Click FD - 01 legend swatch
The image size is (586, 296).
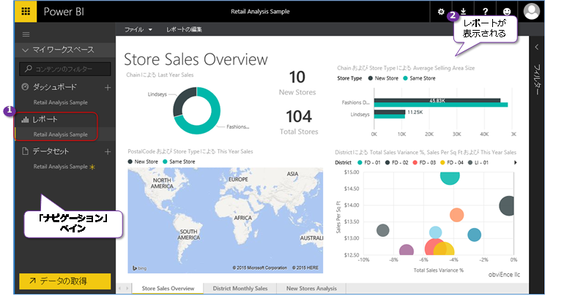coord(360,162)
